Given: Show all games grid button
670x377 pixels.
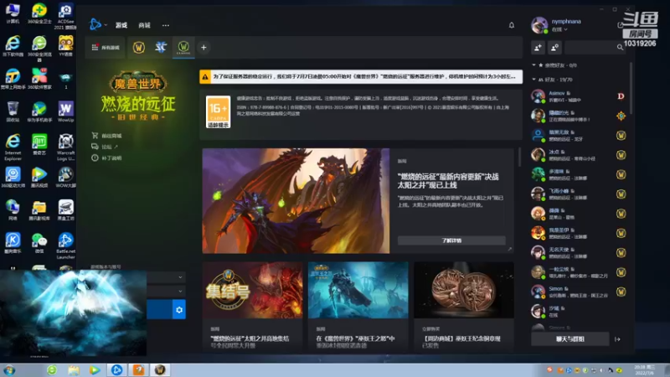Looking at the screenshot, I should [x=106, y=48].
